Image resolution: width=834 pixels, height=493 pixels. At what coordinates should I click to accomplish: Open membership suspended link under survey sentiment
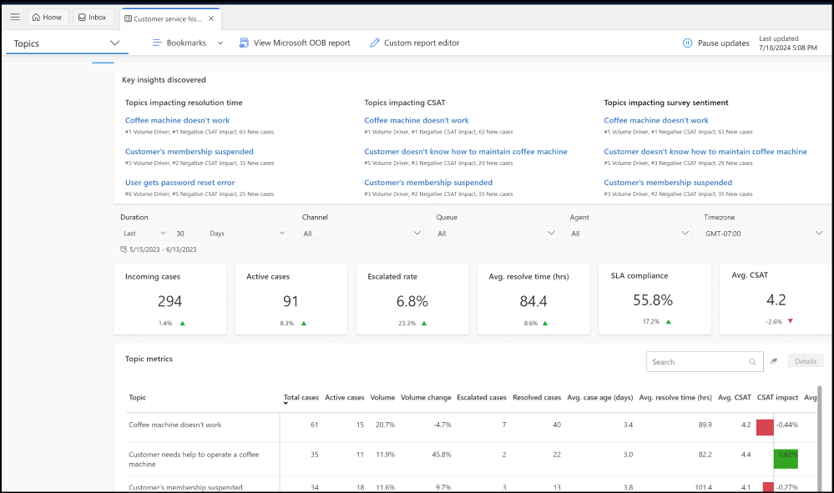668,182
